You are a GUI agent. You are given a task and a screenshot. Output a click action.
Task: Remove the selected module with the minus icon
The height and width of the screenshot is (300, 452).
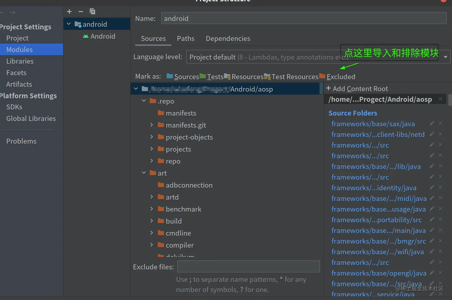point(81,11)
